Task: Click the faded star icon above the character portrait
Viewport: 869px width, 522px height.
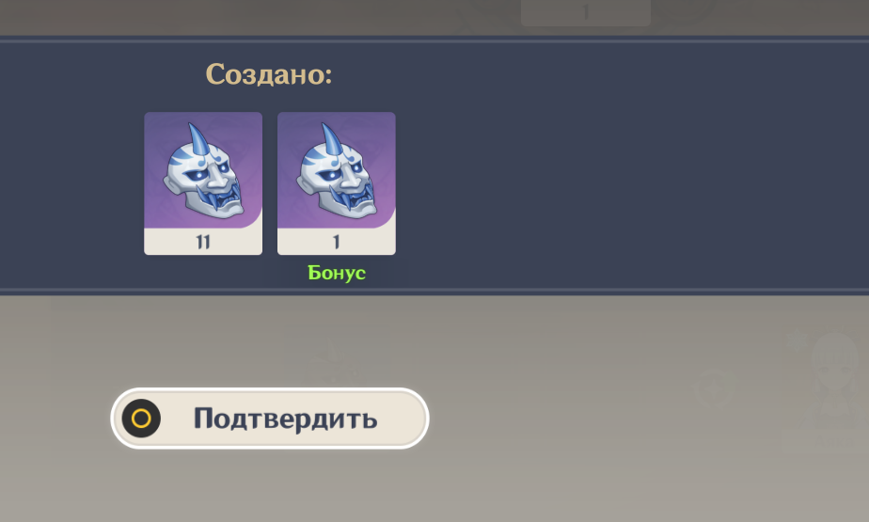Action: [x=798, y=338]
